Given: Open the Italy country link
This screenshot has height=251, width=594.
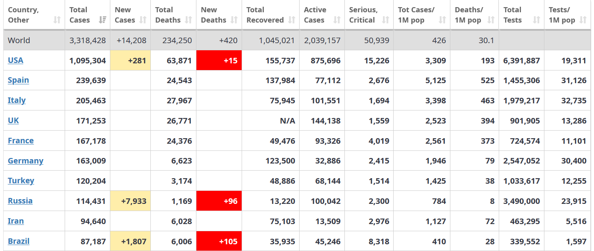Looking at the screenshot, I should pyautogui.click(x=17, y=100).
